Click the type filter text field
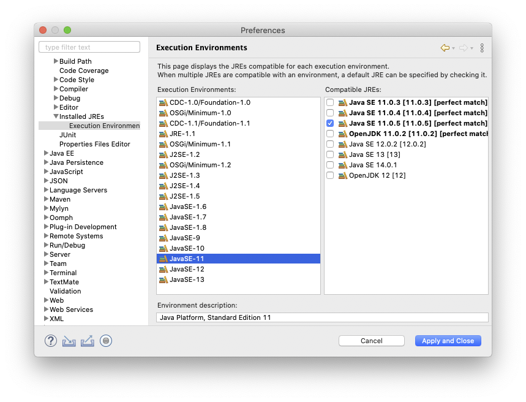 coord(89,47)
